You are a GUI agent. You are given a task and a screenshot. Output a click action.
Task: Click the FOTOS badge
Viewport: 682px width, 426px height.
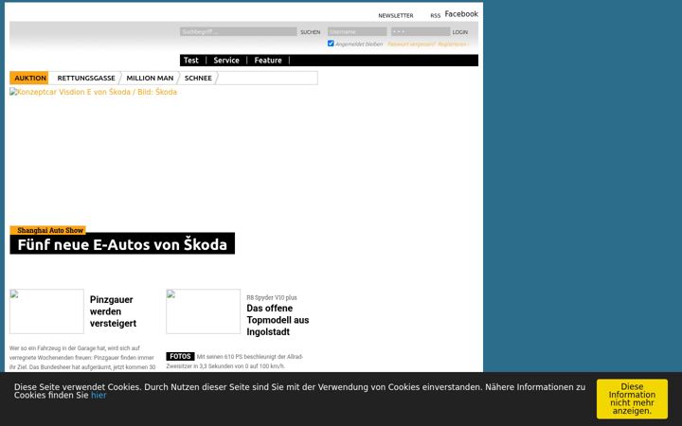[180, 357]
